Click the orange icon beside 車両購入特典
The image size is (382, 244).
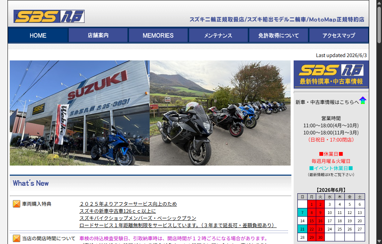click(x=16, y=204)
